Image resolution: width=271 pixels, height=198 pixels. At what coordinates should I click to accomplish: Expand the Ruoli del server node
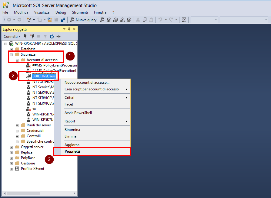[17, 126]
